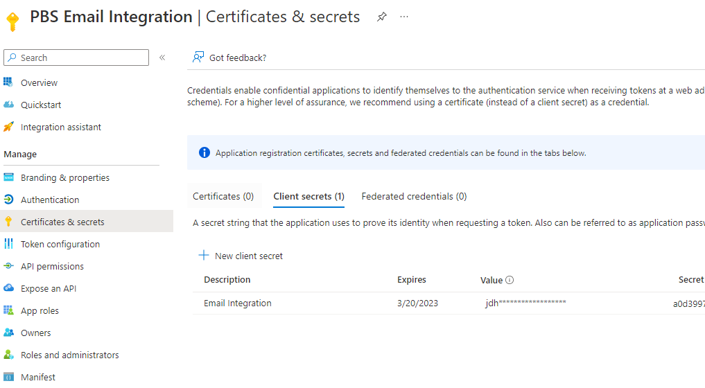Viewport: 705px width, 388px height.
Task: Switch to the Federated credentials (0) tab
Action: (x=414, y=196)
